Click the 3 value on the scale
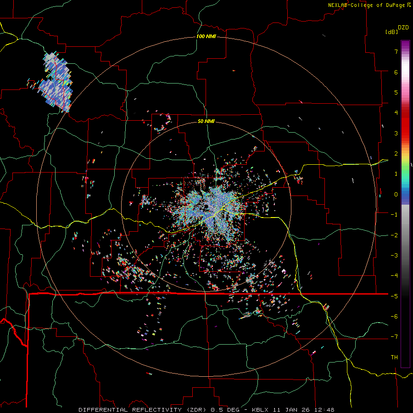The height and width of the screenshot is (413, 413). tap(396, 133)
